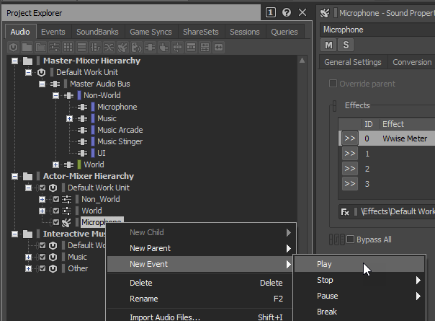Click the >> button for effect slot 3
This screenshot has height=321, width=435.
click(x=349, y=183)
